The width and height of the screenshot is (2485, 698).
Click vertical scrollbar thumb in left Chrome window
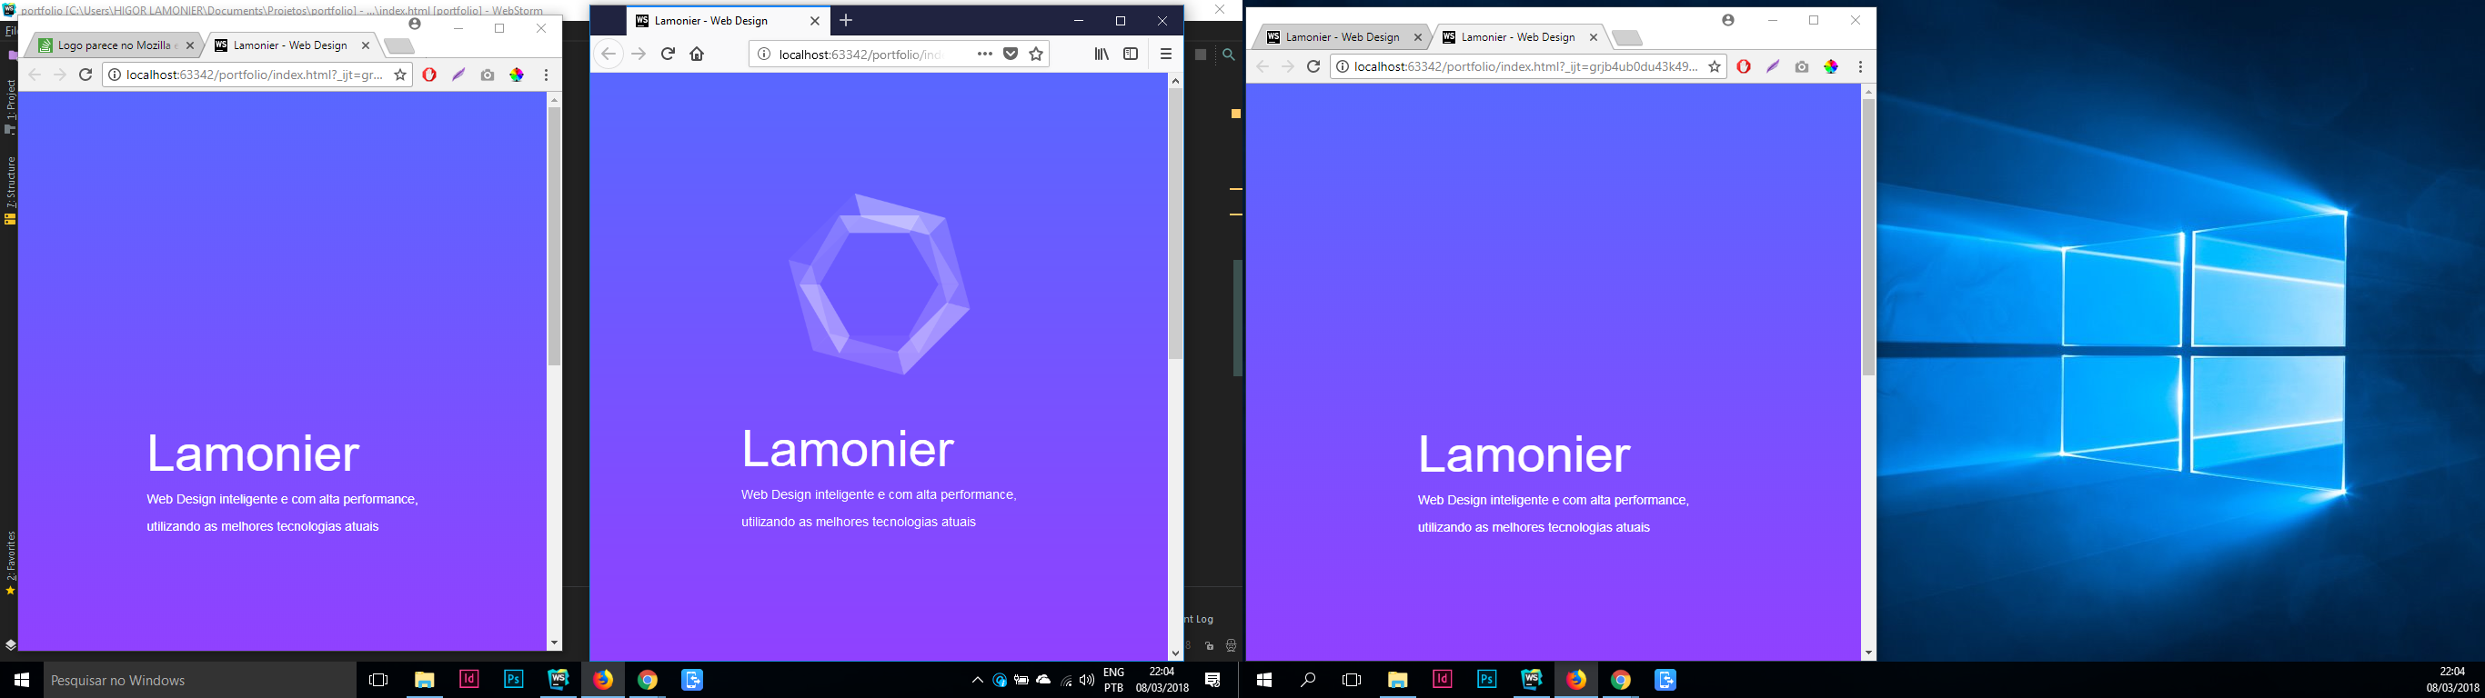click(554, 236)
